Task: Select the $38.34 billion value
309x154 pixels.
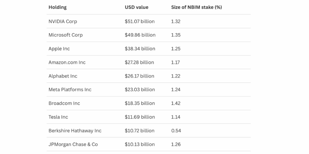Action: [x=140, y=49]
